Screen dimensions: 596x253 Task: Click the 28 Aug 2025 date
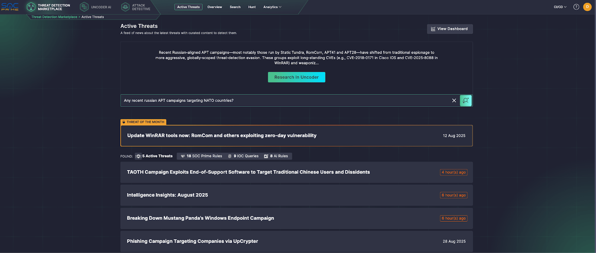454,241
